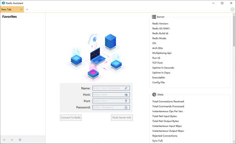Viewport: 236px width, 144px height.
Task: Click the 'Run Id:' label
Action: pyautogui.click(x=156, y=58)
